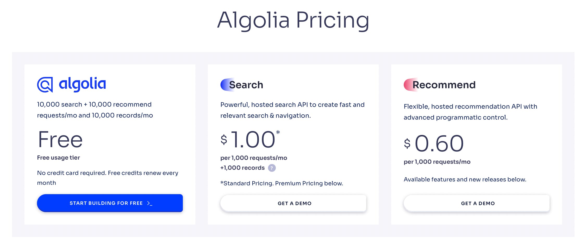Click the blue gradient Search product icon

225,85
